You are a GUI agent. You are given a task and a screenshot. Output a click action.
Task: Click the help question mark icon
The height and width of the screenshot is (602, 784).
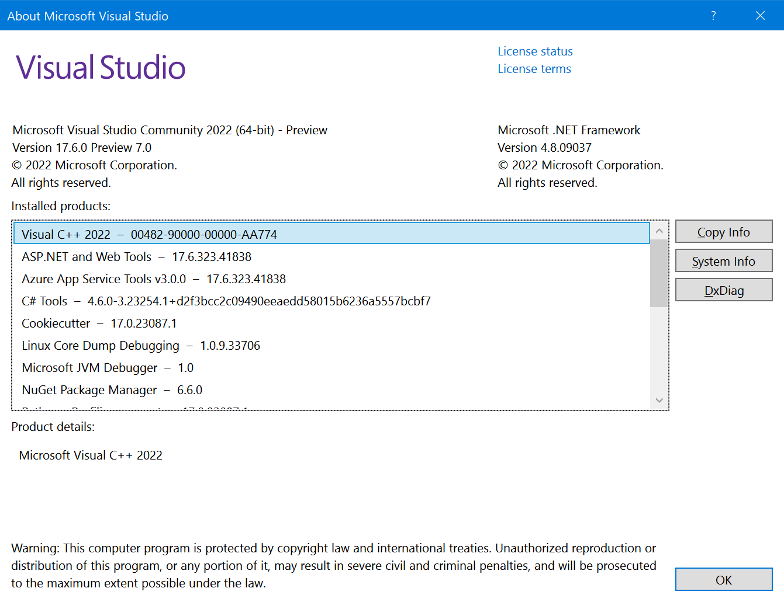[x=713, y=16]
